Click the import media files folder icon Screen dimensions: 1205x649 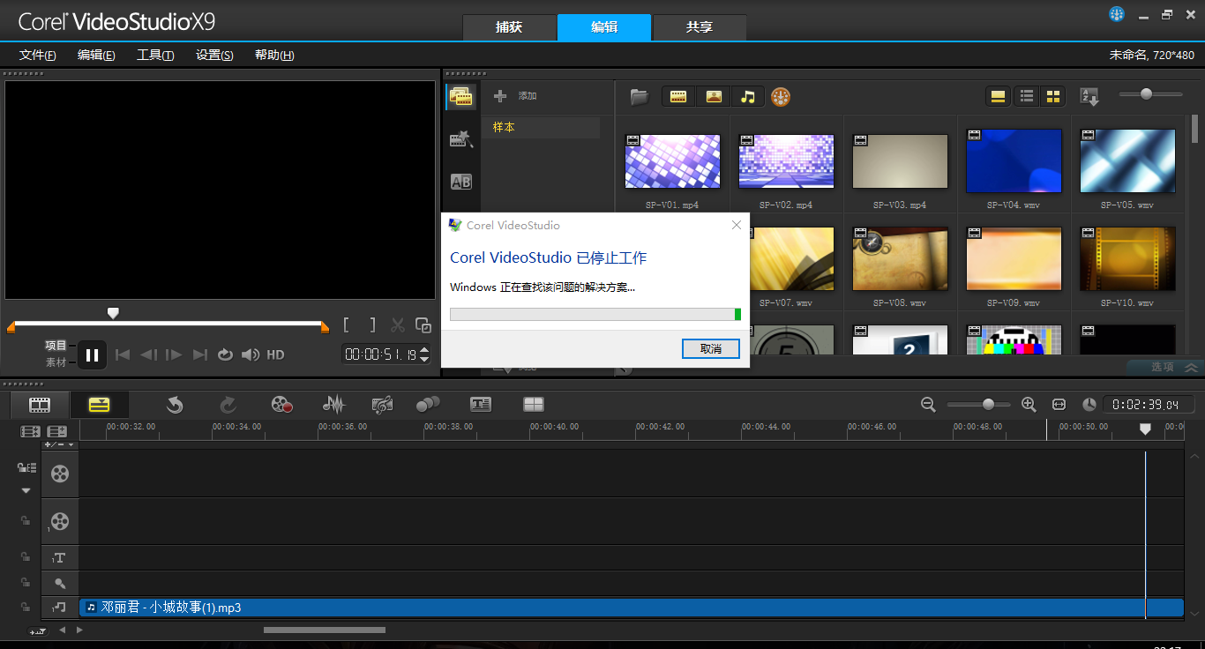click(x=640, y=97)
